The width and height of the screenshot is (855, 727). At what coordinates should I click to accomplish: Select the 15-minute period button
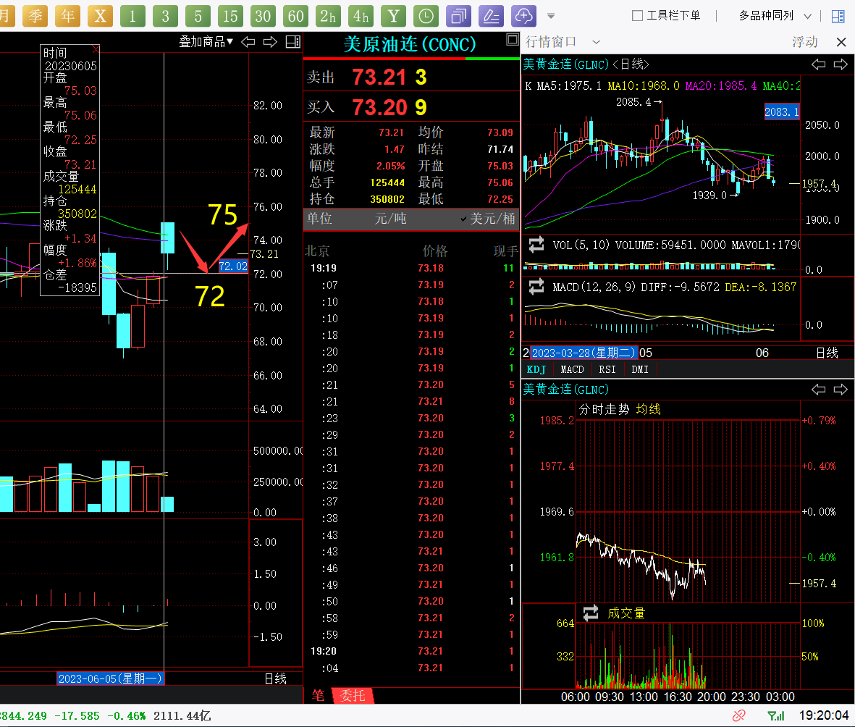[x=230, y=15]
